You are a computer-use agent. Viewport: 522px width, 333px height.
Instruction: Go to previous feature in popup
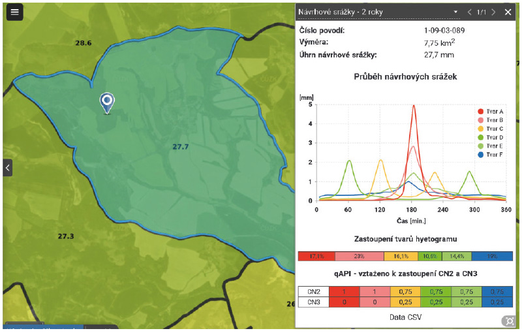(469, 12)
